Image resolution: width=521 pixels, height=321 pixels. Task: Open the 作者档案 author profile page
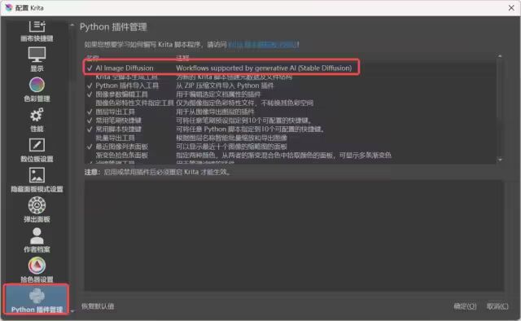[x=37, y=240]
